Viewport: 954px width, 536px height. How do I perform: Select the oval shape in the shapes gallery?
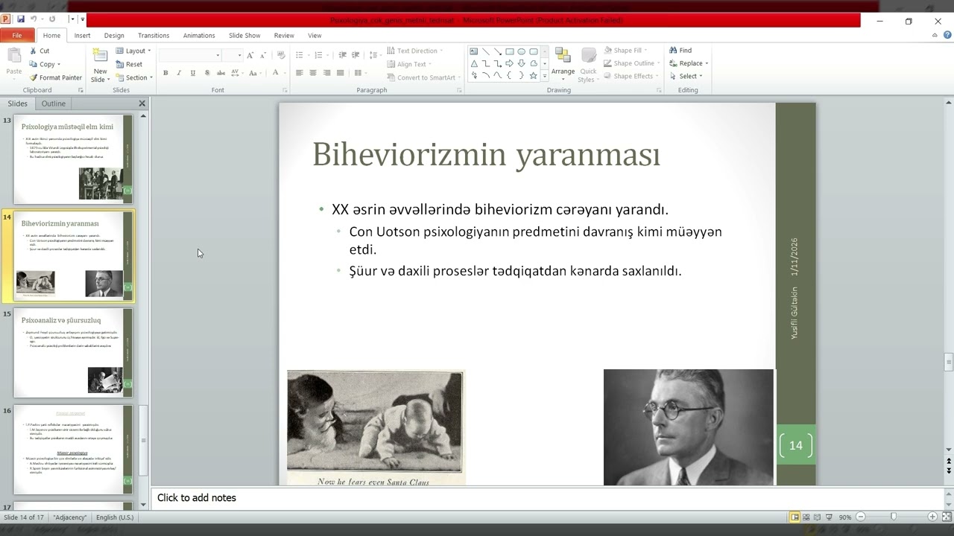click(522, 51)
